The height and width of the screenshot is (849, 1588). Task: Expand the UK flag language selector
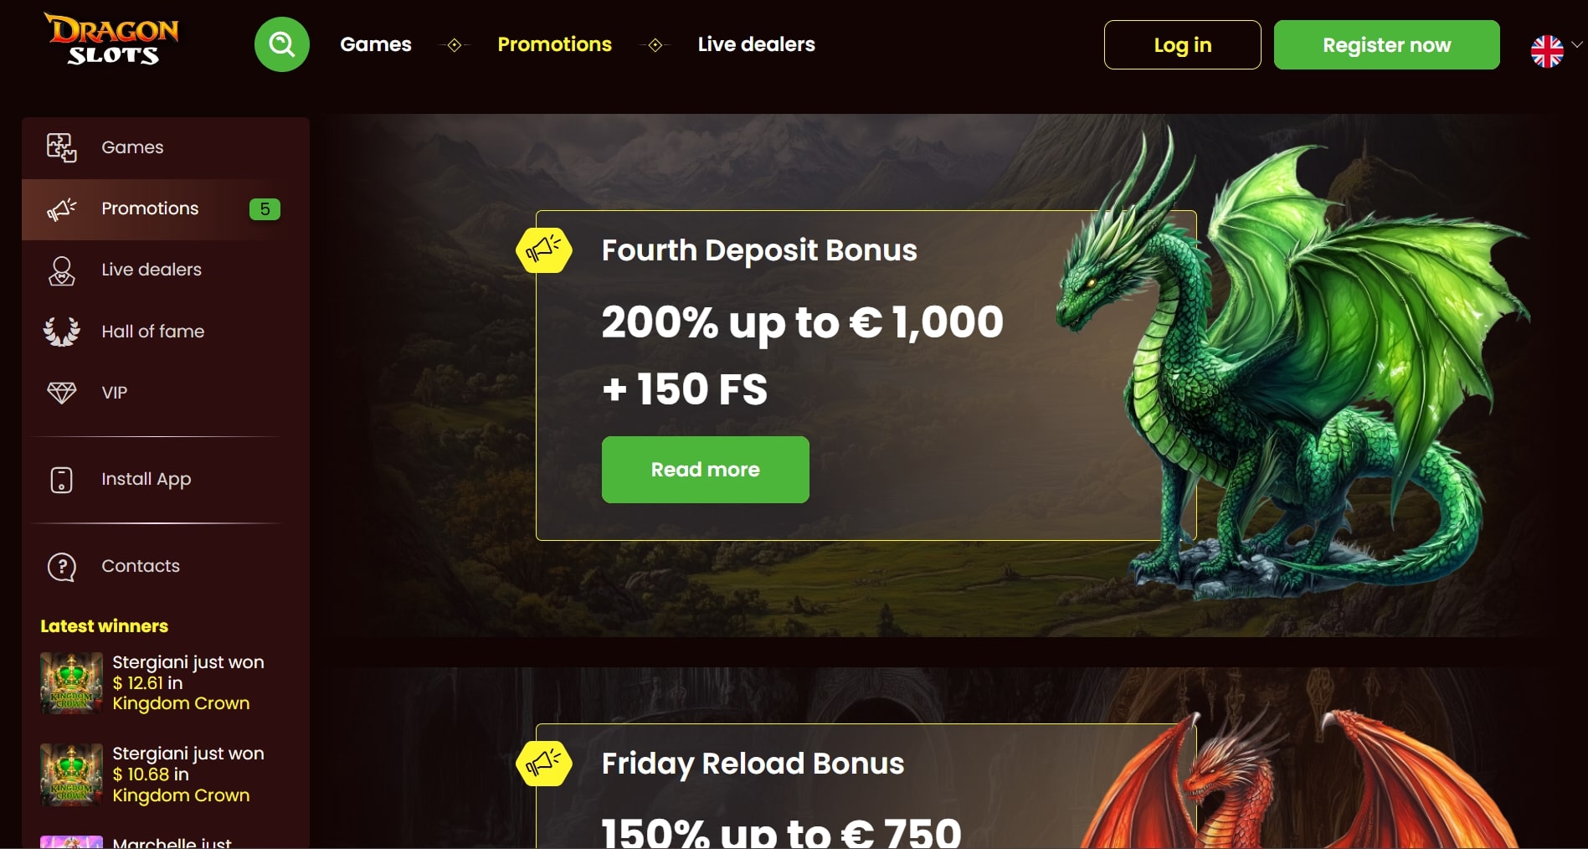(x=1547, y=51)
